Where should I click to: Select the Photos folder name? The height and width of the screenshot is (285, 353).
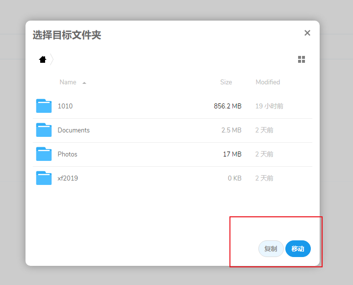pyautogui.click(x=68, y=154)
